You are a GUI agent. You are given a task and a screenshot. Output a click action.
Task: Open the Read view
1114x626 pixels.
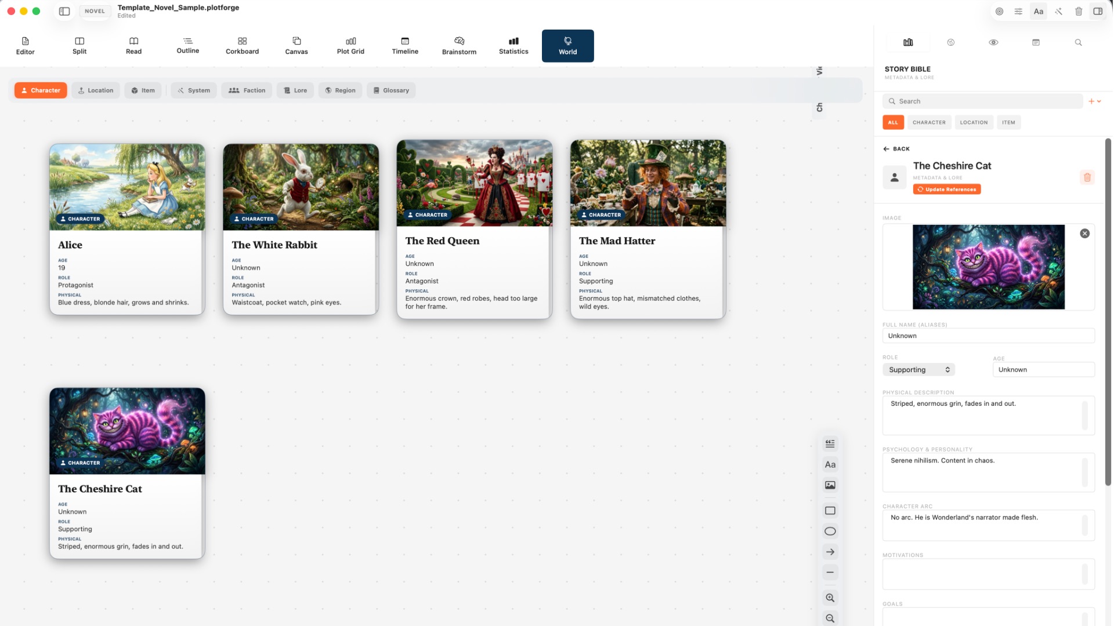(x=133, y=46)
